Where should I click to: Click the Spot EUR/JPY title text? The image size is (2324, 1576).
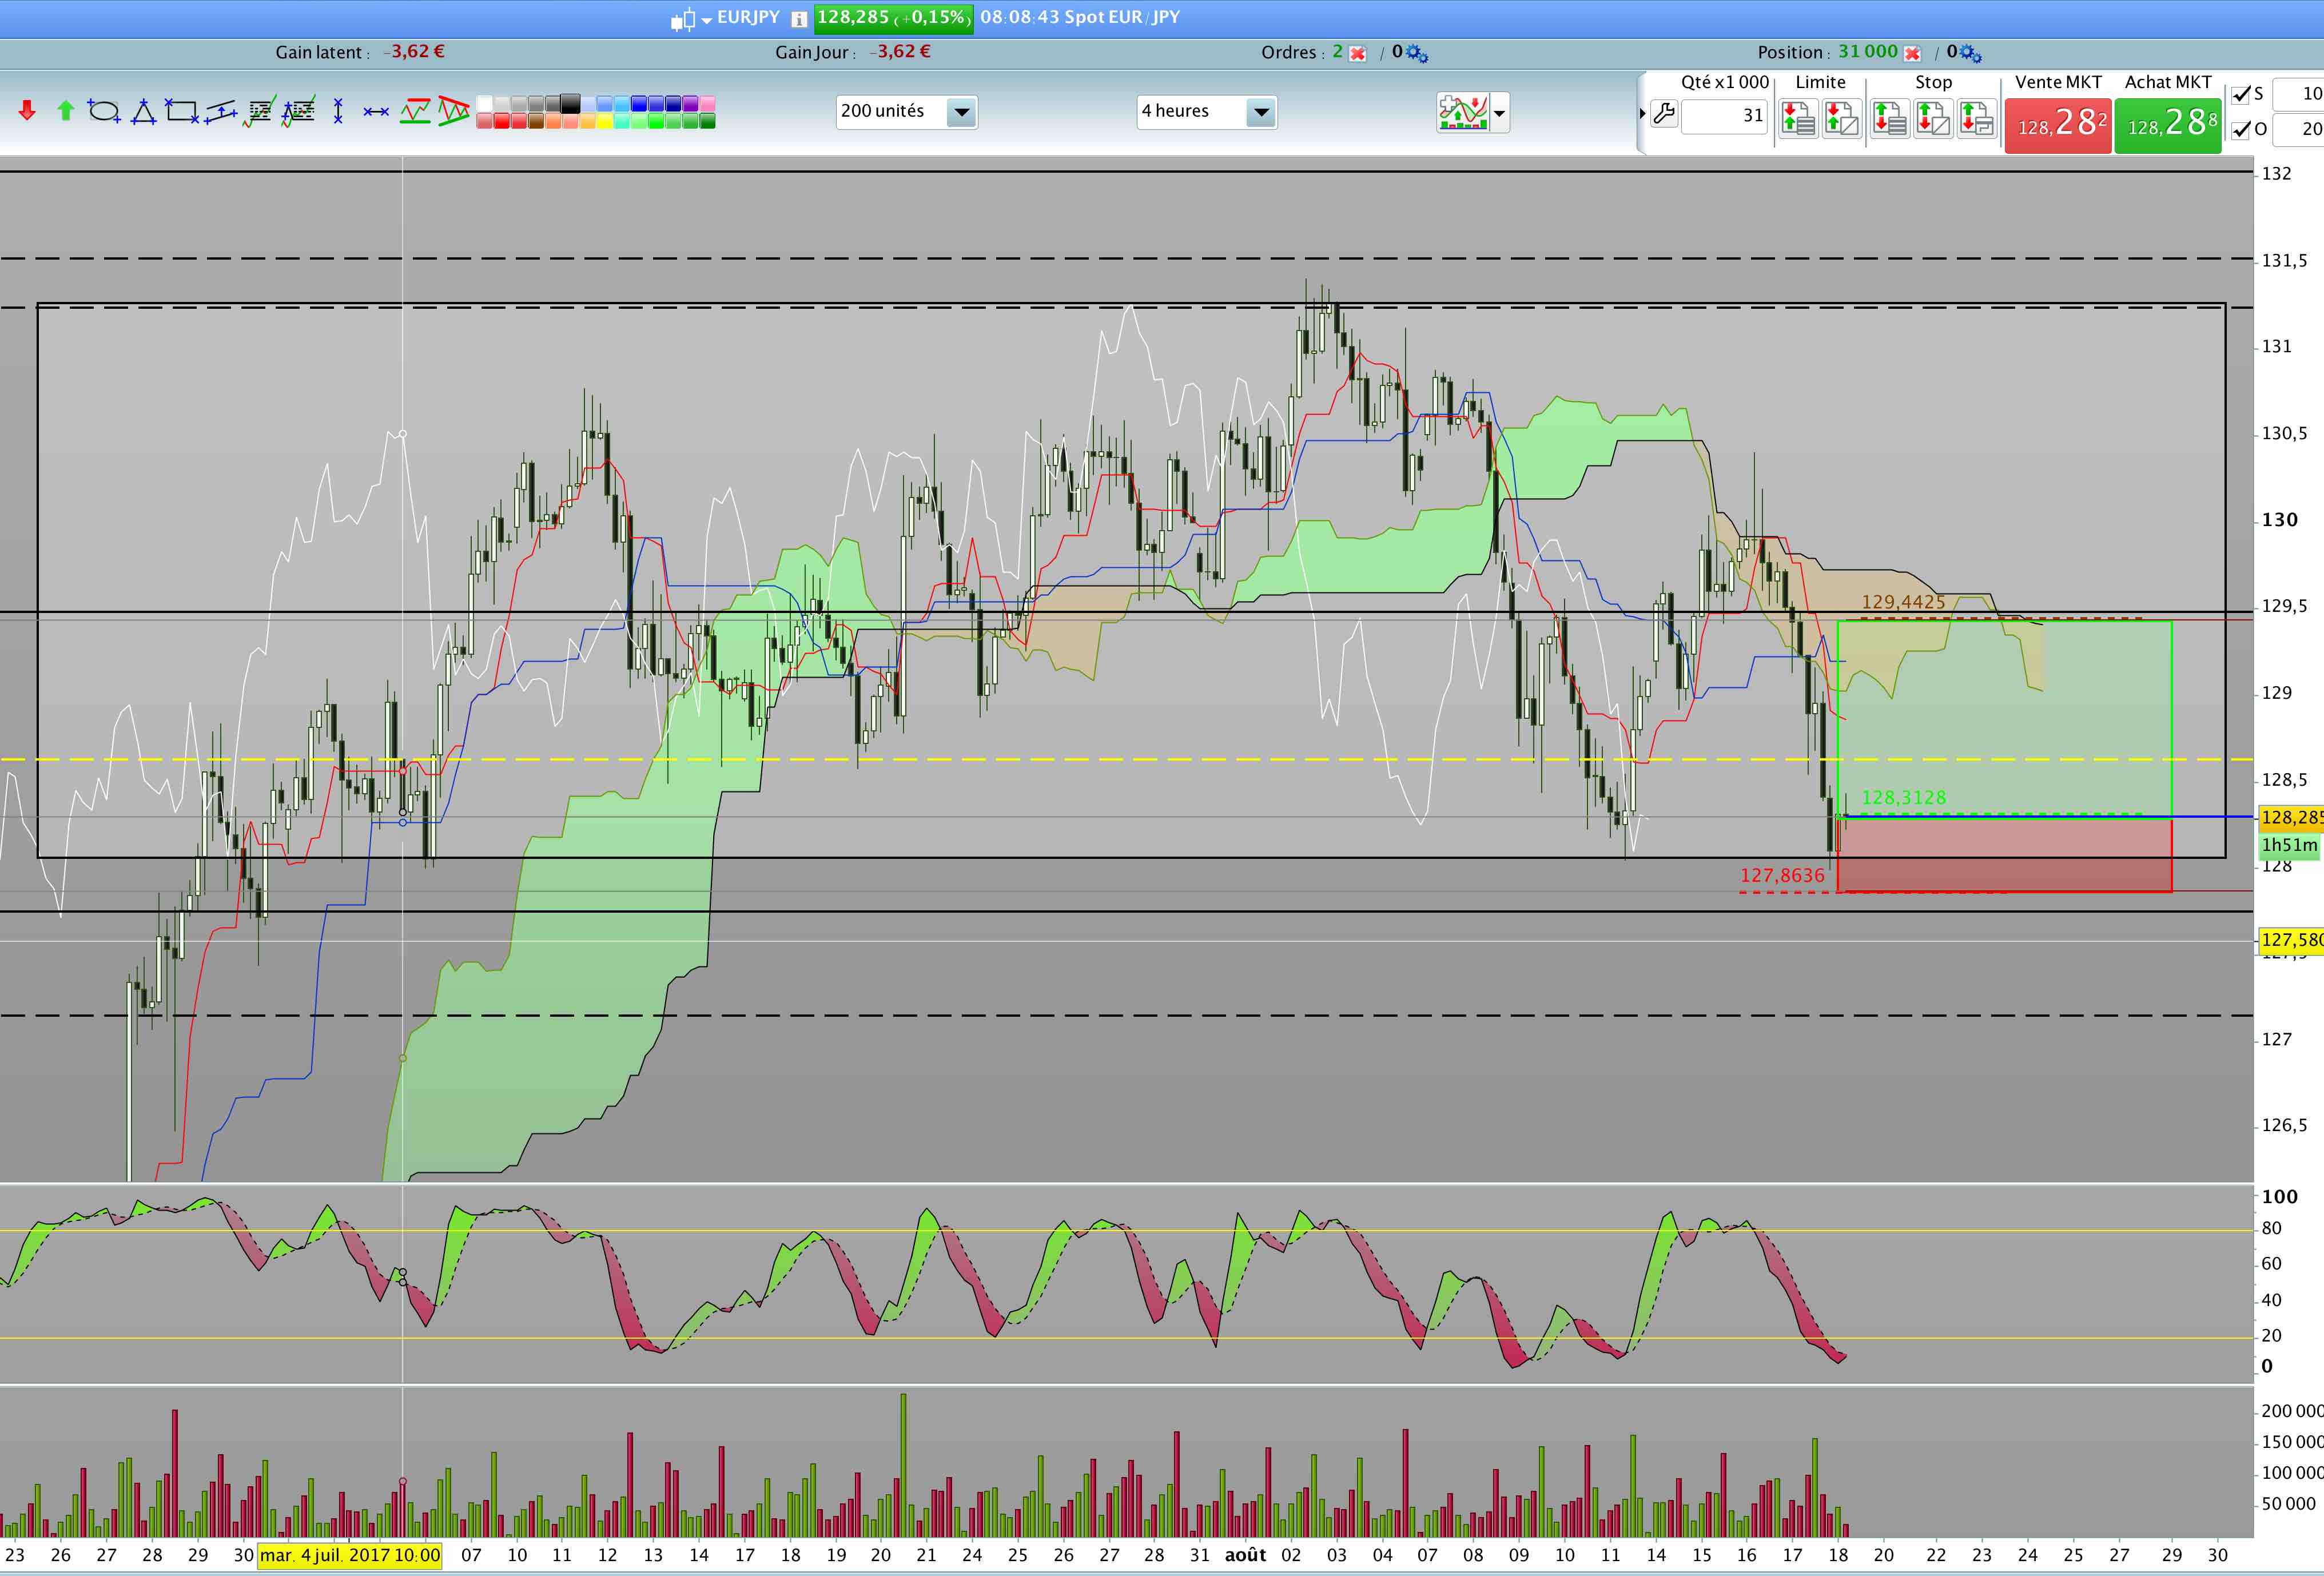click(x=1122, y=18)
